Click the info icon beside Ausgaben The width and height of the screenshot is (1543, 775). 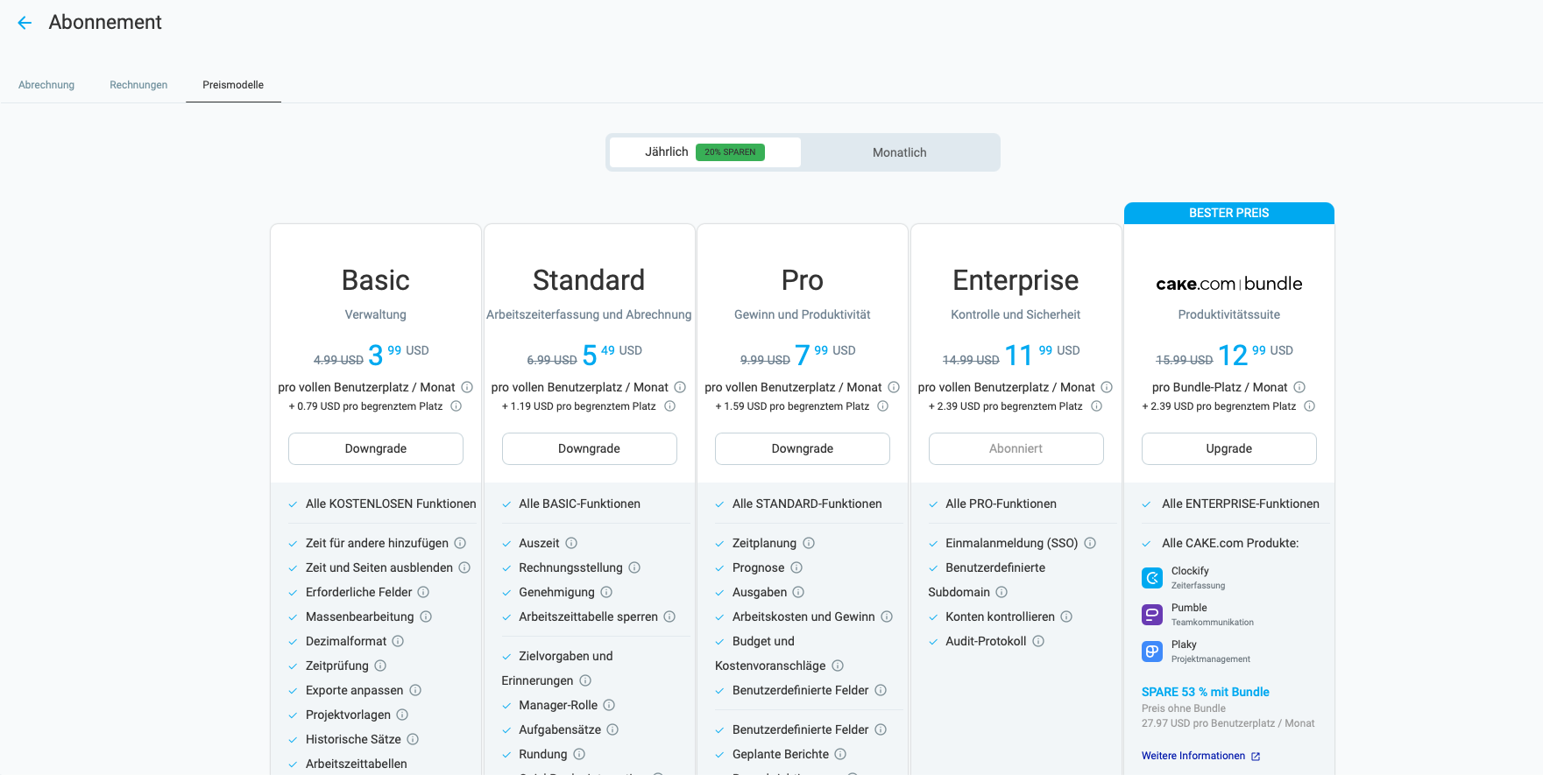point(798,592)
